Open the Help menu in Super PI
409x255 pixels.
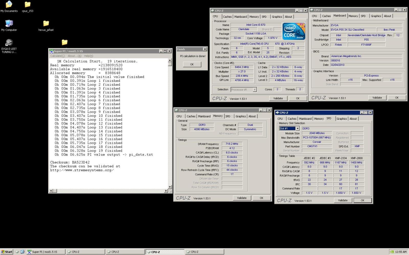(89, 56)
